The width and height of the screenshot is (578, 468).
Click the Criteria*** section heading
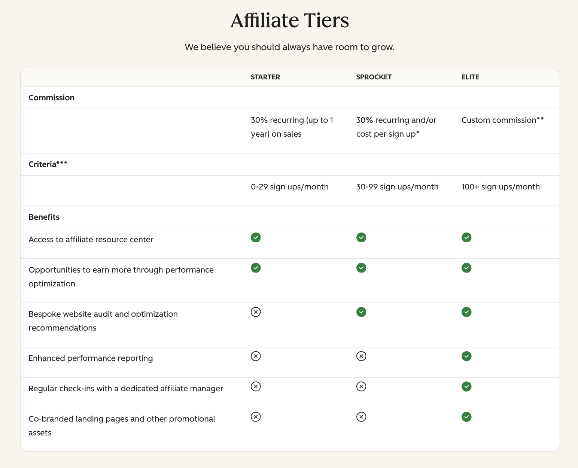click(x=48, y=164)
